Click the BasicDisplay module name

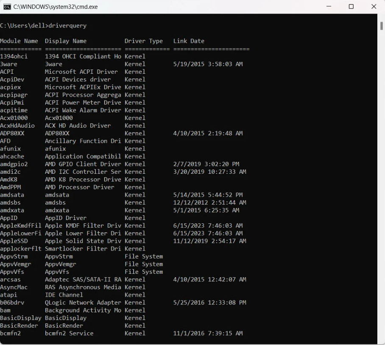(21, 318)
